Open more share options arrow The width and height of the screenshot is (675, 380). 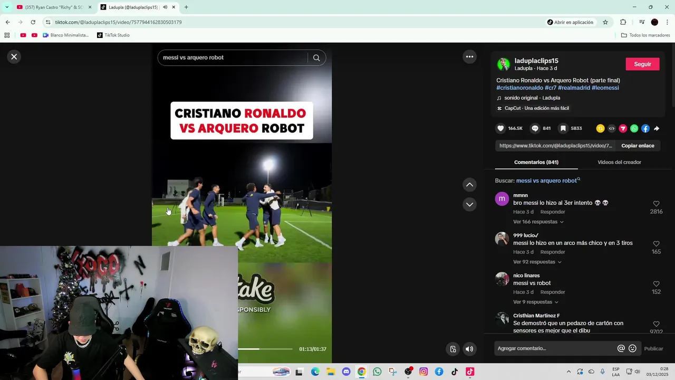click(657, 128)
